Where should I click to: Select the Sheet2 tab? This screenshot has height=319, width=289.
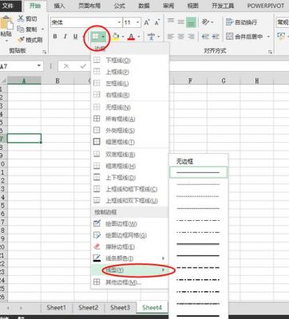(x=88, y=308)
